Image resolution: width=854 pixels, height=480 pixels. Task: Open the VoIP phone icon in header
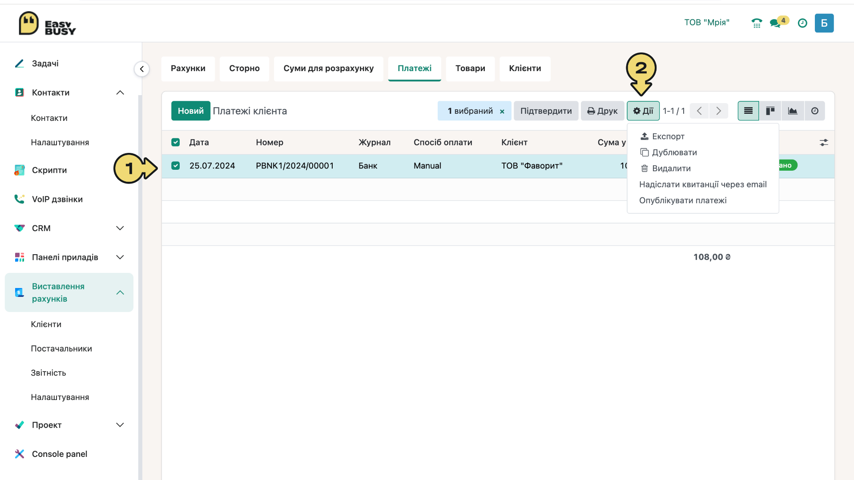[x=757, y=23]
